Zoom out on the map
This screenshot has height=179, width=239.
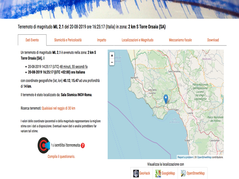[x=112, y=62]
